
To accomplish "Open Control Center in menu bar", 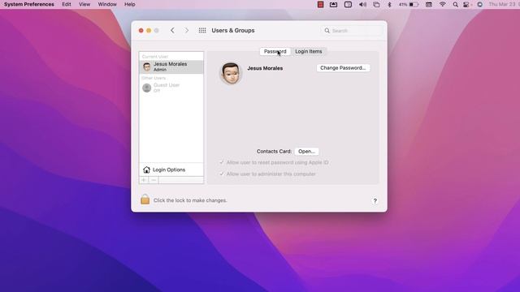I will click(466, 4).
